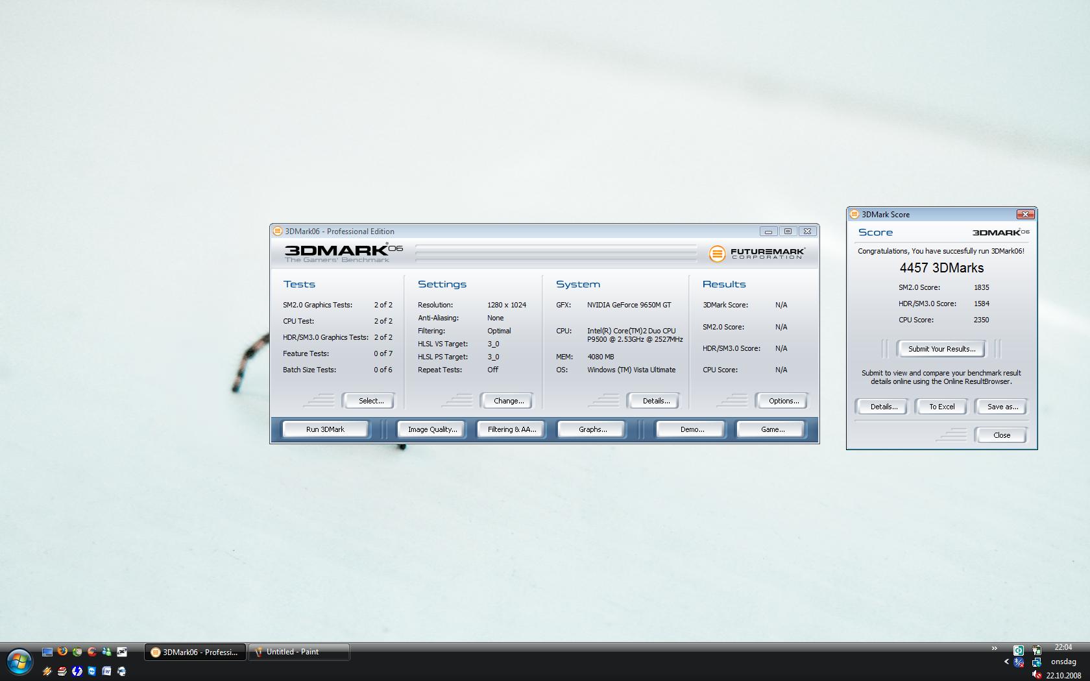Open Image Quality... button

click(x=432, y=429)
